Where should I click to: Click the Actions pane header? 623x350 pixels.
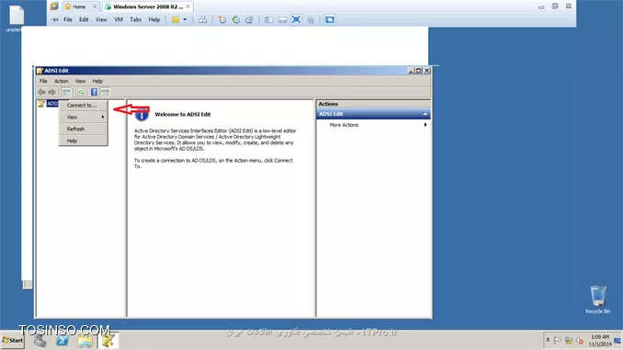tap(373, 104)
